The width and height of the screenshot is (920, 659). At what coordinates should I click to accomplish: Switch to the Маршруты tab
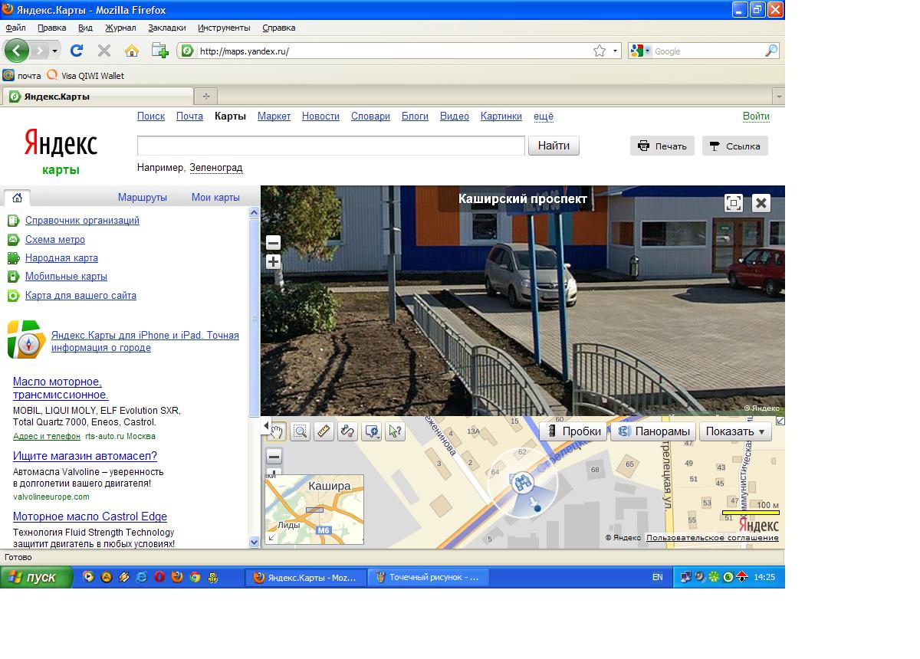(143, 197)
